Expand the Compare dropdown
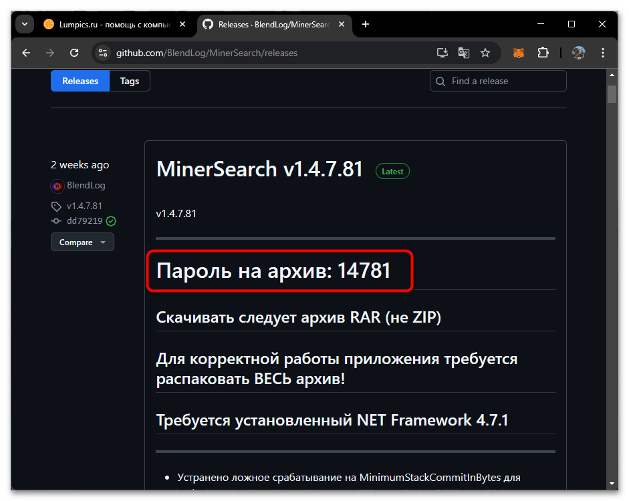 [82, 242]
